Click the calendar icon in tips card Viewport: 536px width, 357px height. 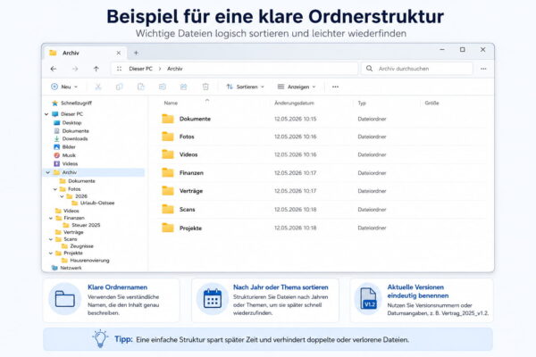[x=213, y=299]
